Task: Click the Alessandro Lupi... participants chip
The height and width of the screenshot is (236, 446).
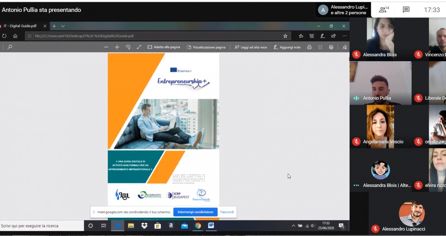Action: (344, 10)
